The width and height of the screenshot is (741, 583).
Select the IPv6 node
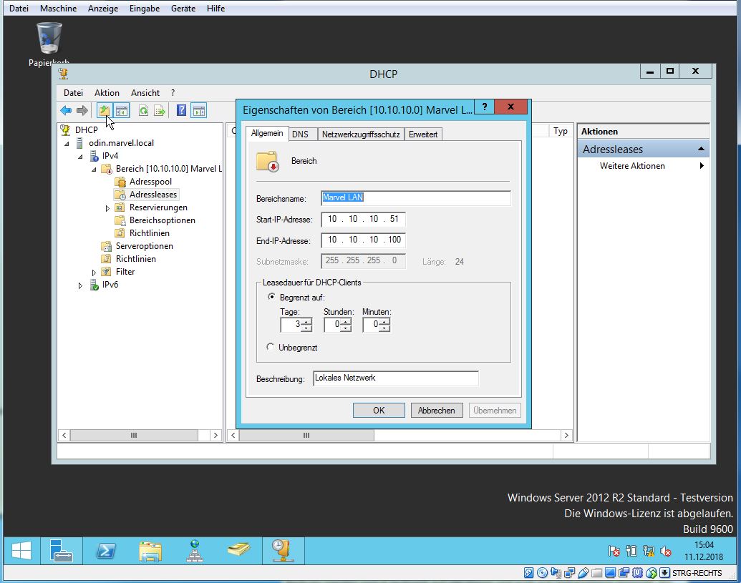tap(110, 285)
